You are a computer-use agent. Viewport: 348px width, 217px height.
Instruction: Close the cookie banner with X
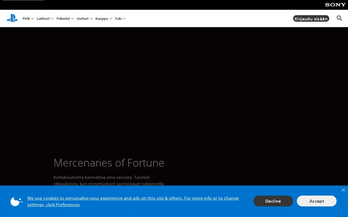(x=343, y=190)
